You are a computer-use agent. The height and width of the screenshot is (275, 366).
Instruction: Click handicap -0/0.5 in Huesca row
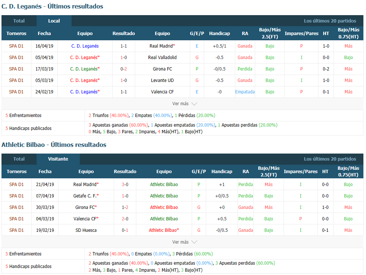coord(222,230)
